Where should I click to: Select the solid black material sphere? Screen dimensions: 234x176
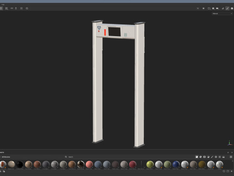[20, 164]
